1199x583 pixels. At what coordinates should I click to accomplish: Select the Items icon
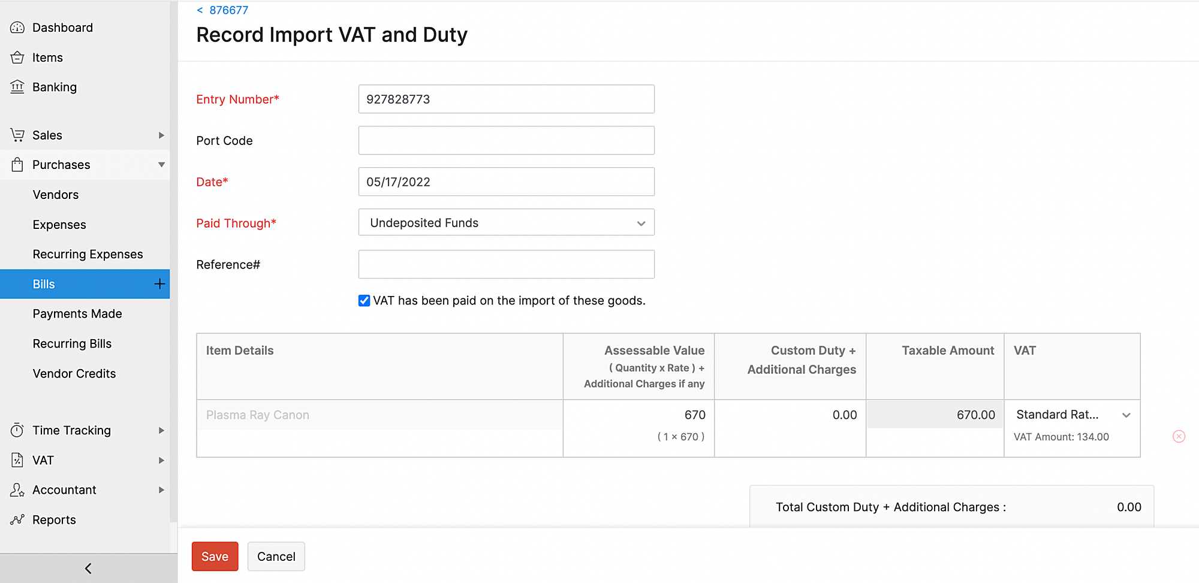[x=16, y=57]
